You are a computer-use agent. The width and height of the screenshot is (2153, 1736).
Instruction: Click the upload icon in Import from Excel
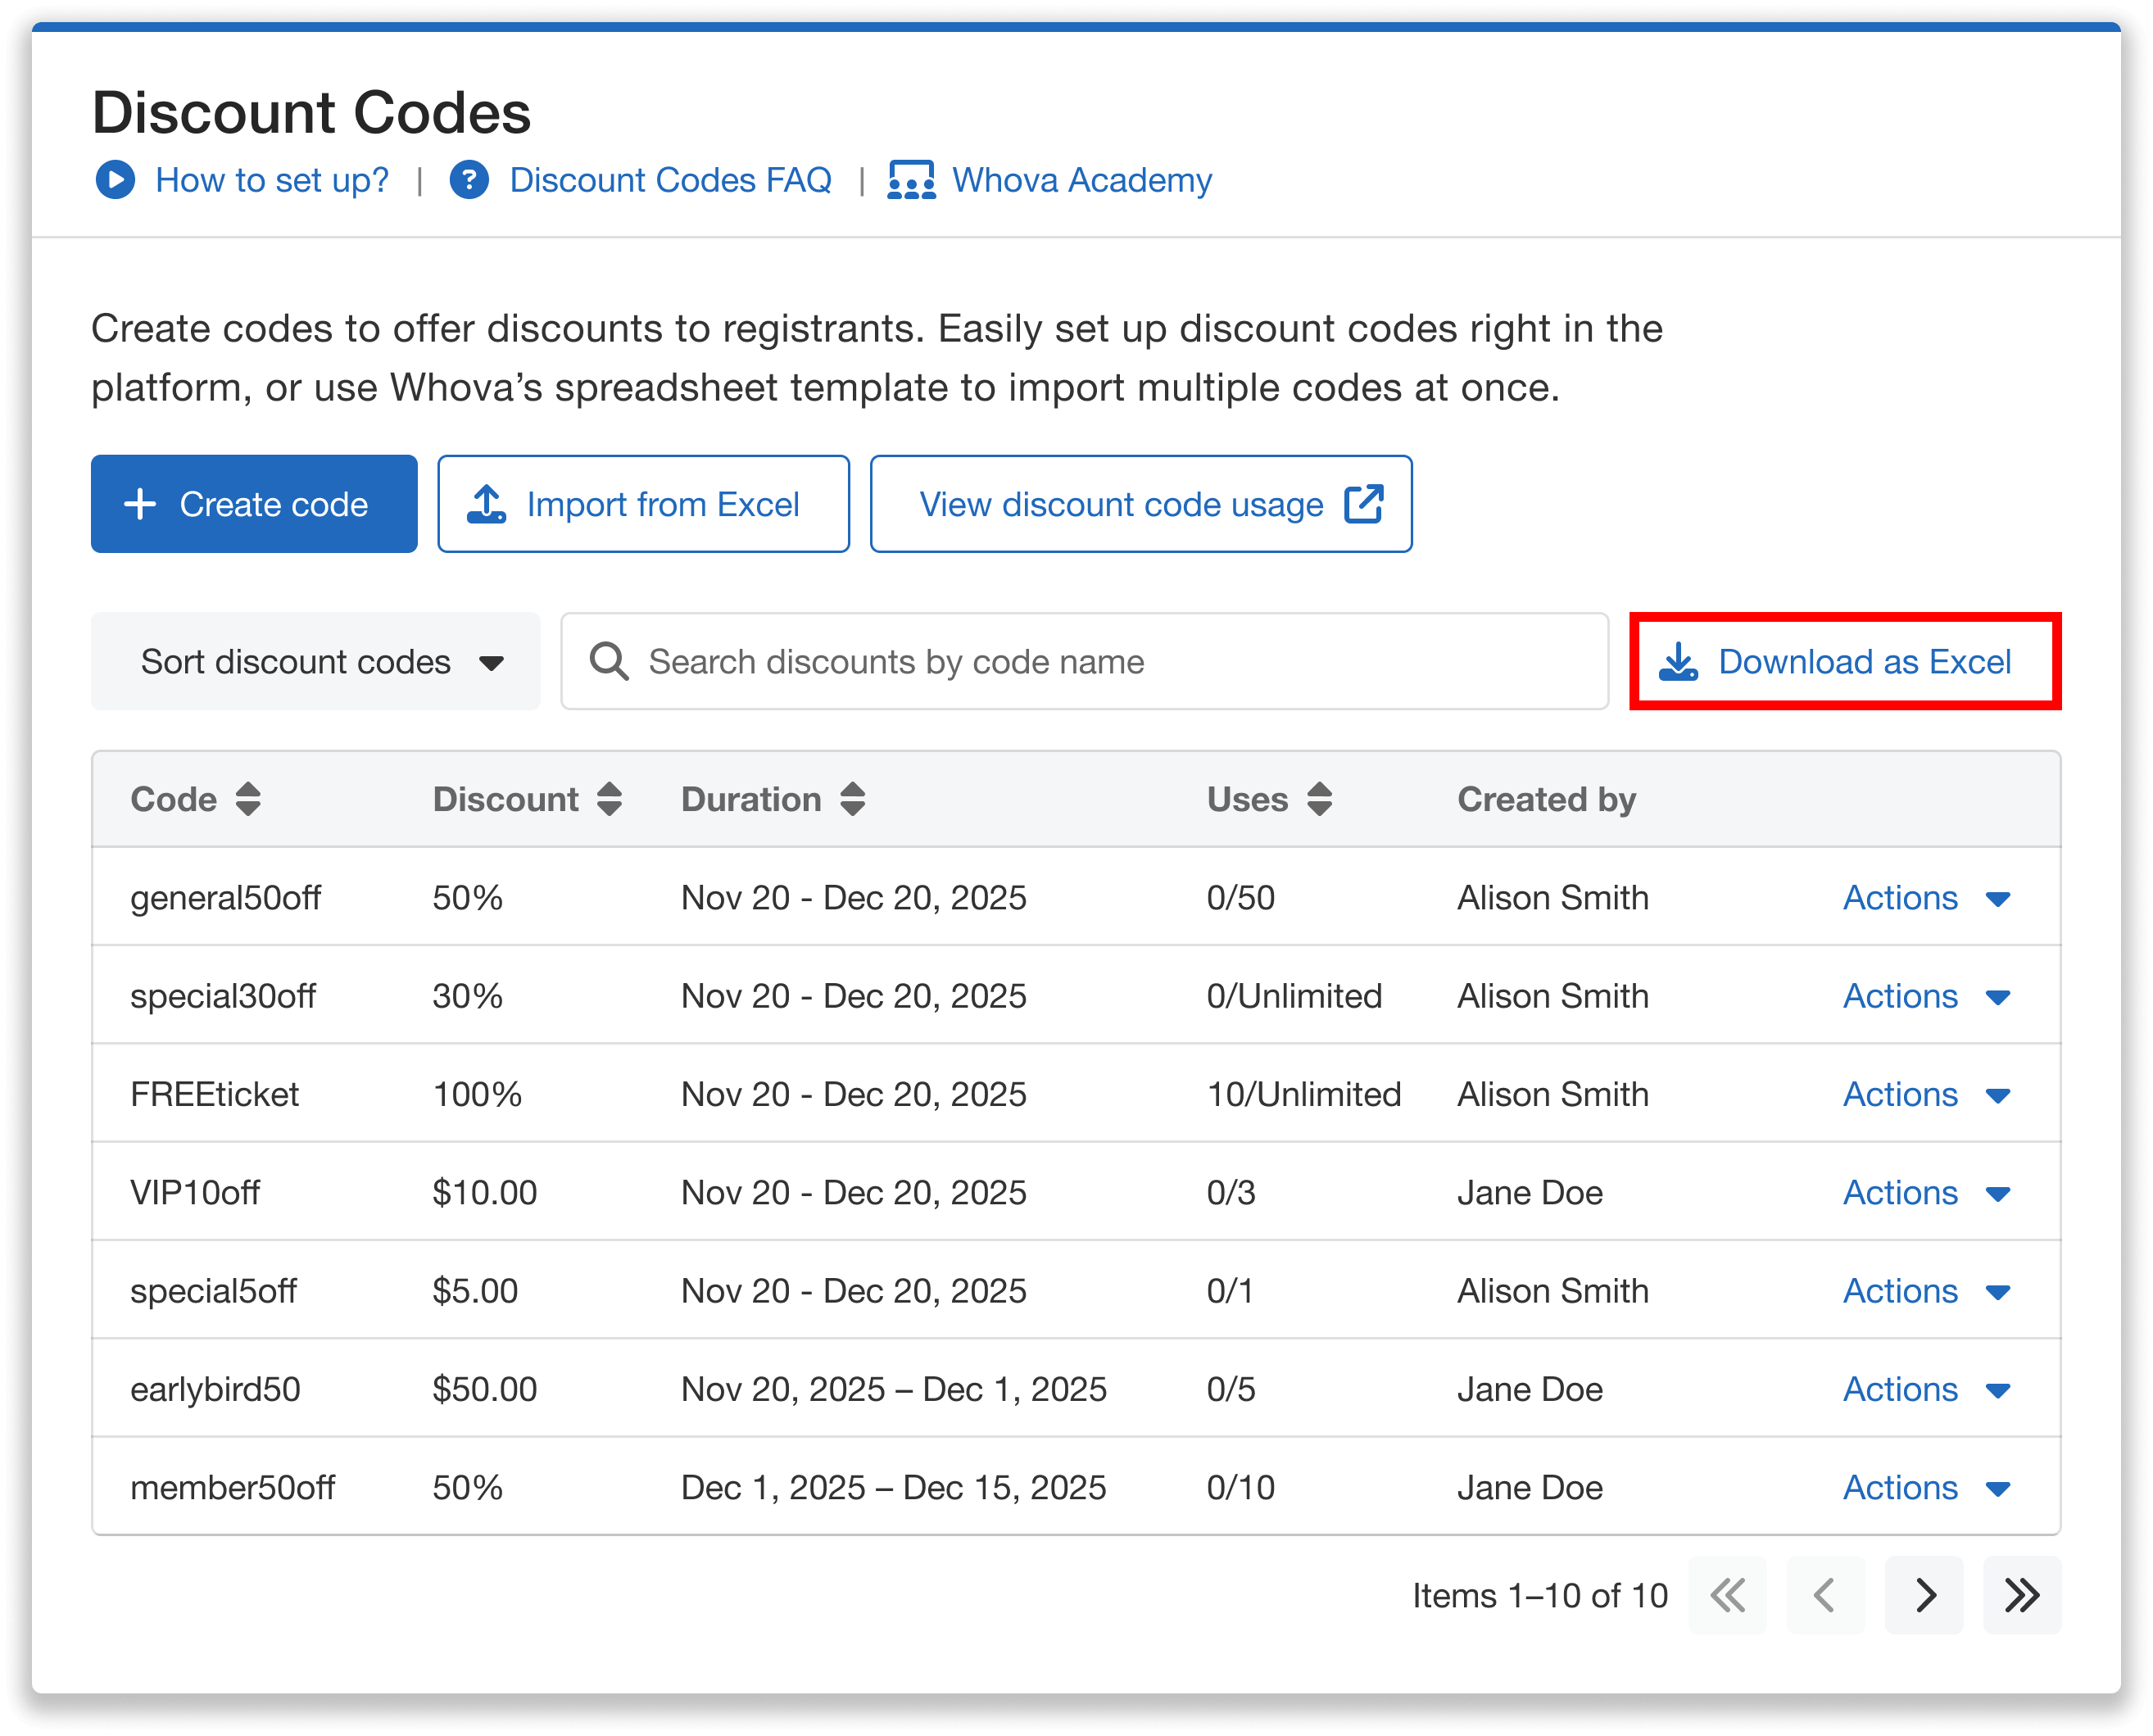click(x=487, y=503)
